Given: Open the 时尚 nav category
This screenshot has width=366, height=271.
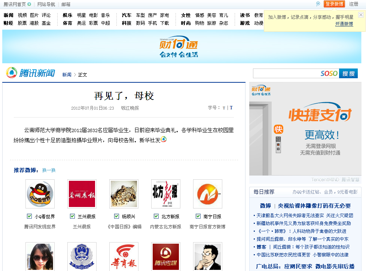Looking at the screenshot, I should click(186, 23).
